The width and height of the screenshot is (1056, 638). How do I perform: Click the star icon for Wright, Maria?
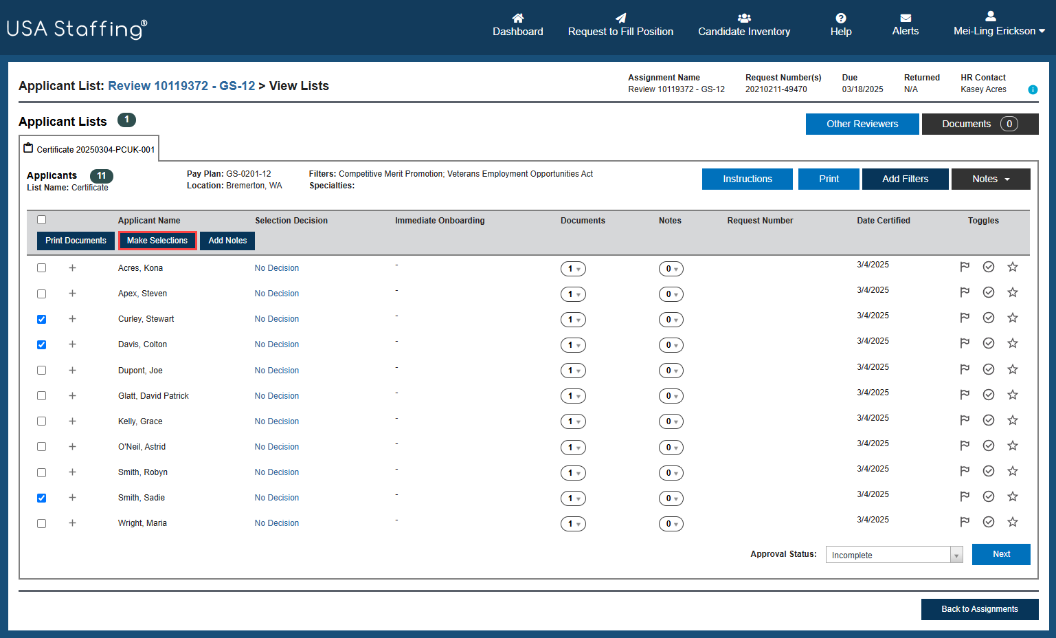coord(1013,522)
